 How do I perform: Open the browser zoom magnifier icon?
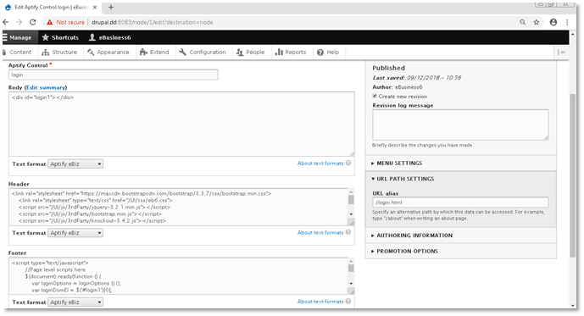522,22
